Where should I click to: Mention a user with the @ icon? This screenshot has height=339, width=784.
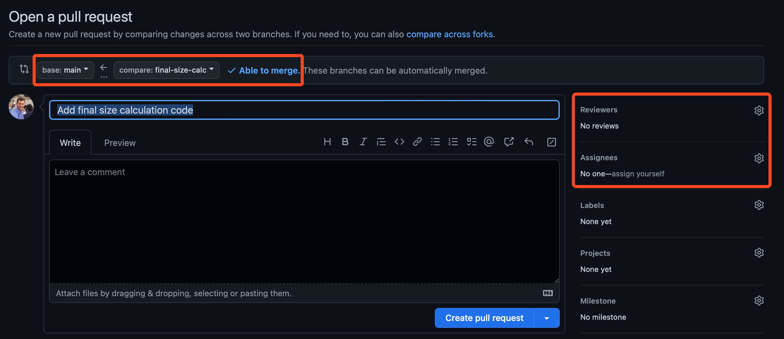tap(489, 142)
